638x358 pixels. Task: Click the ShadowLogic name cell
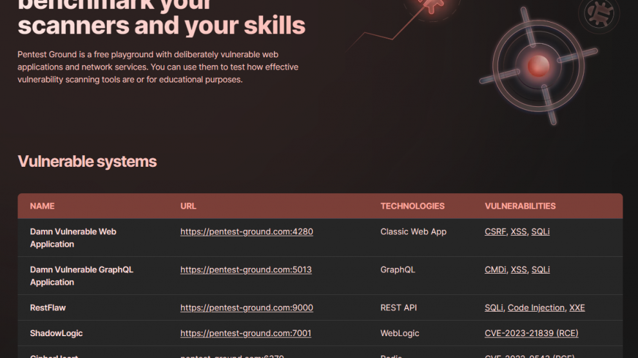[56, 334]
